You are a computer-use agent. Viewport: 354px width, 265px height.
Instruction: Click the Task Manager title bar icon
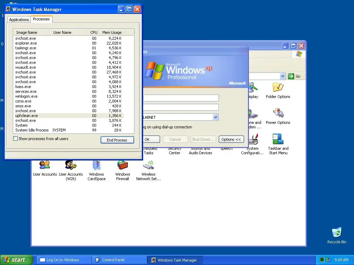8,9
